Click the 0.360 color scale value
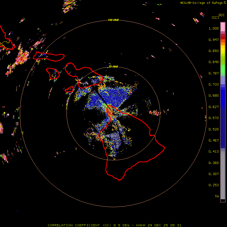The image size is (227, 227). pos(214,163)
